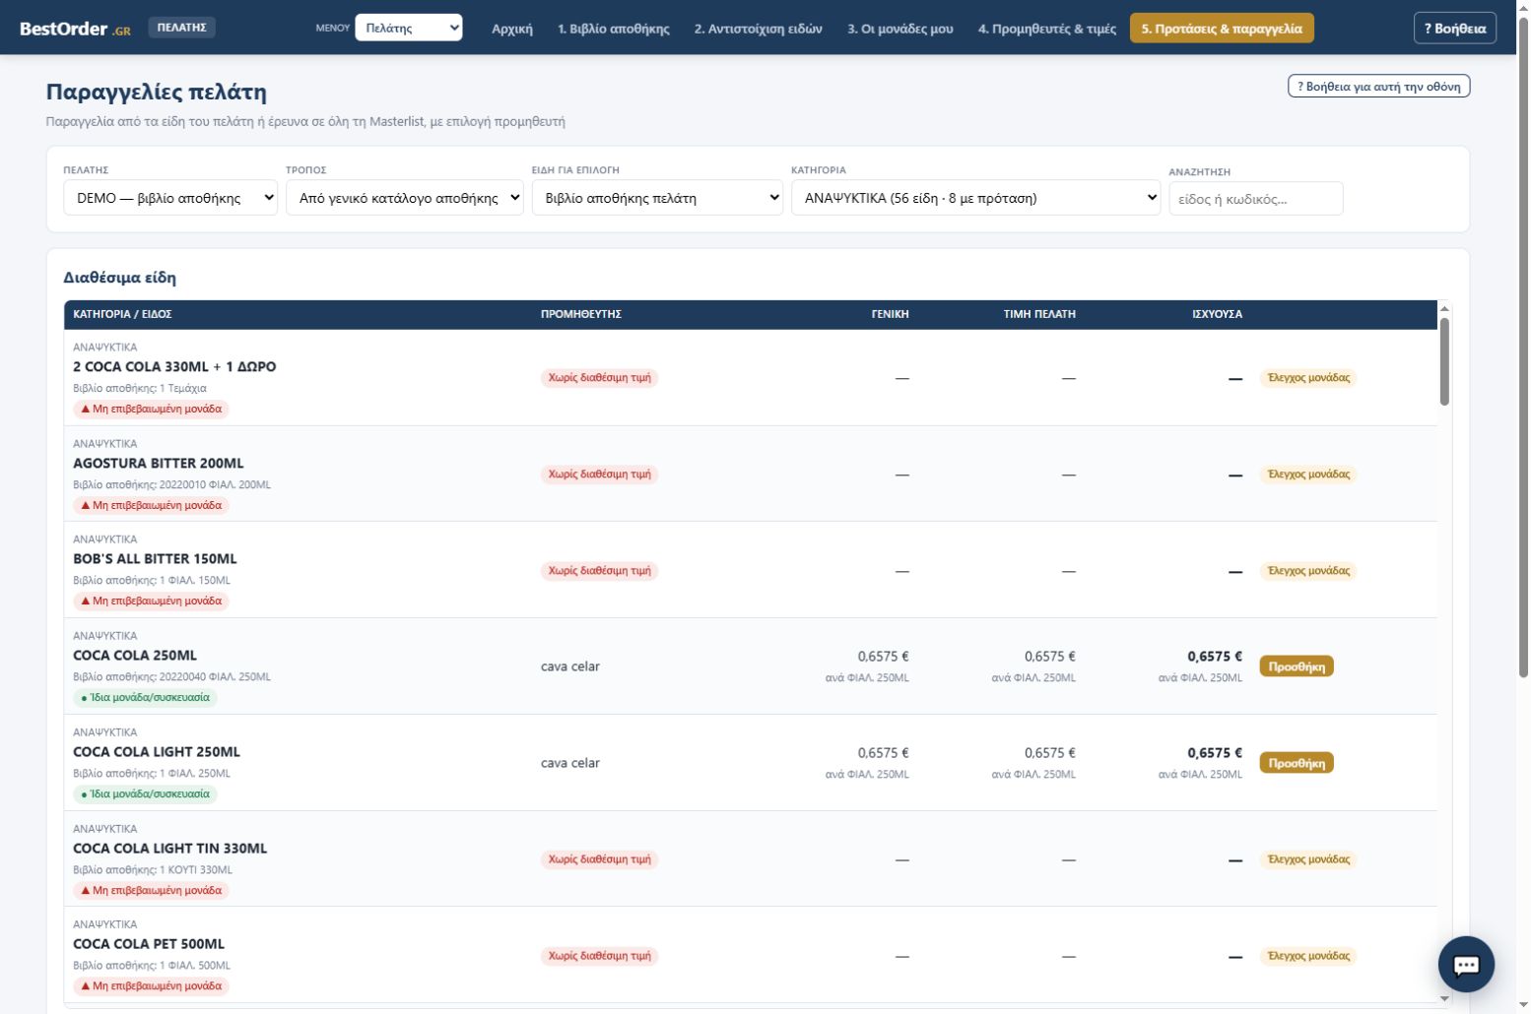Focus the ΑΝΑΖΗΤΗΣΗ search field

(1256, 198)
